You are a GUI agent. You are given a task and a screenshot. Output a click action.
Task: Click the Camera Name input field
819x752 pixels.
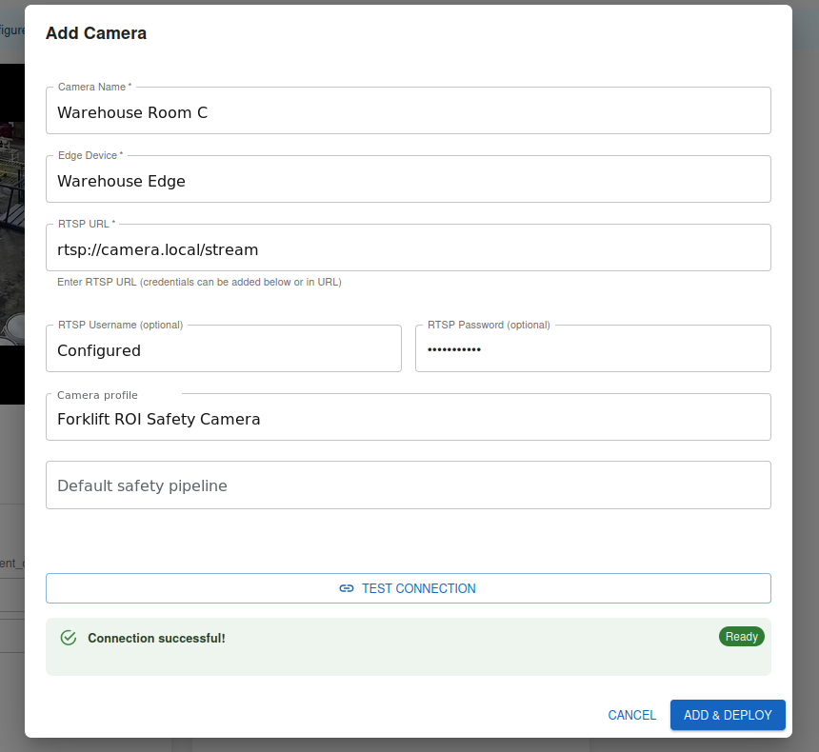(x=409, y=110)
